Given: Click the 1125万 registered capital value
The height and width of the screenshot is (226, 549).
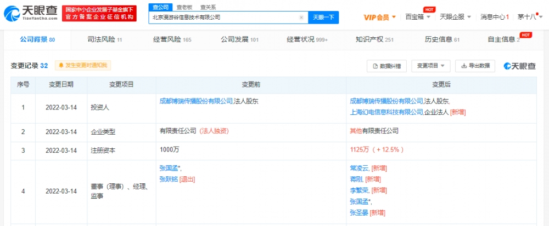Looking at the screenshot, I should pyautogui.click(x=360, y=149).
